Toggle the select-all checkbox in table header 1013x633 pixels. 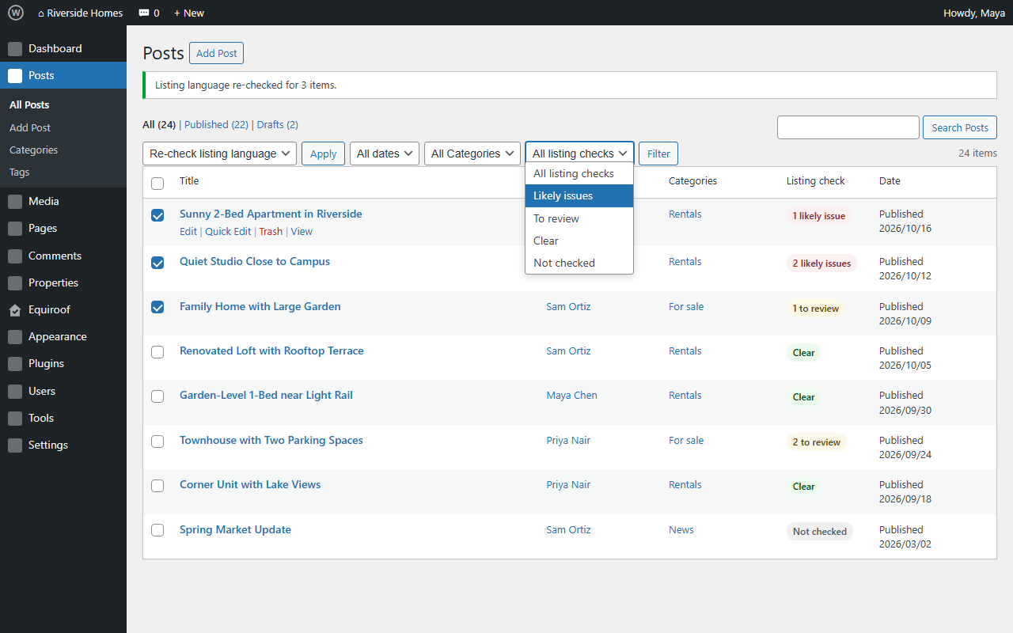(157, 184)
